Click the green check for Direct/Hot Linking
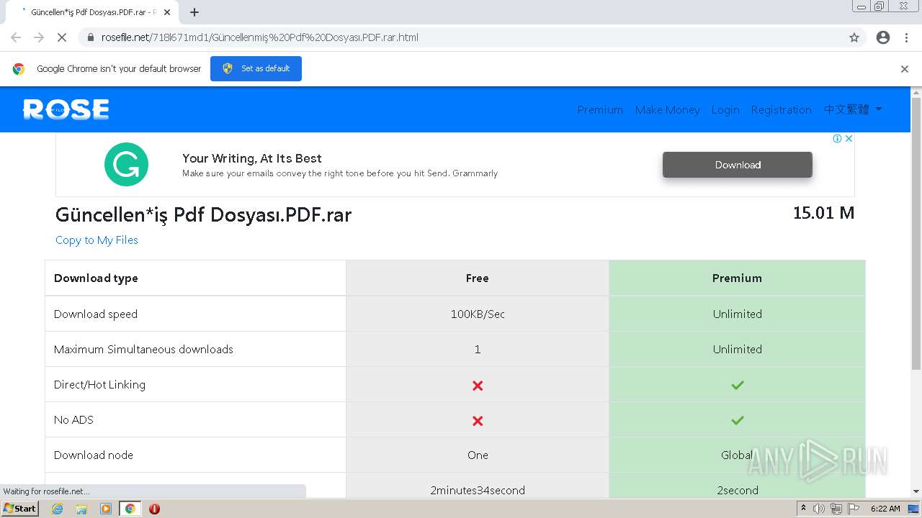The width and height of the screenshot is (922, 518). (737, 385)
